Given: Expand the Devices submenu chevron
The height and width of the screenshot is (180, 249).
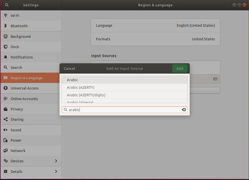Looking at the screenshot, I should [56, 161].
